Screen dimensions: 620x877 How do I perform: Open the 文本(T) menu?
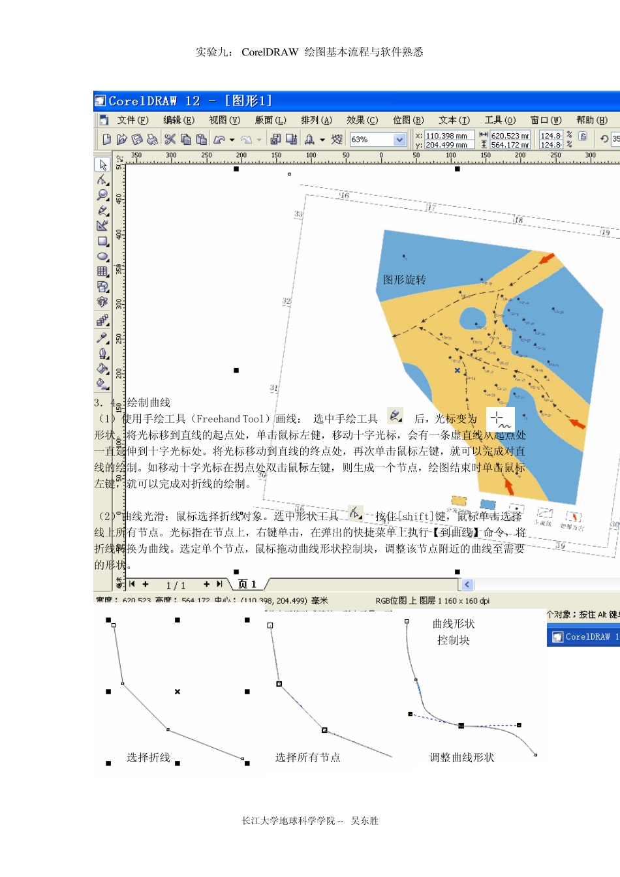(454, 120)
